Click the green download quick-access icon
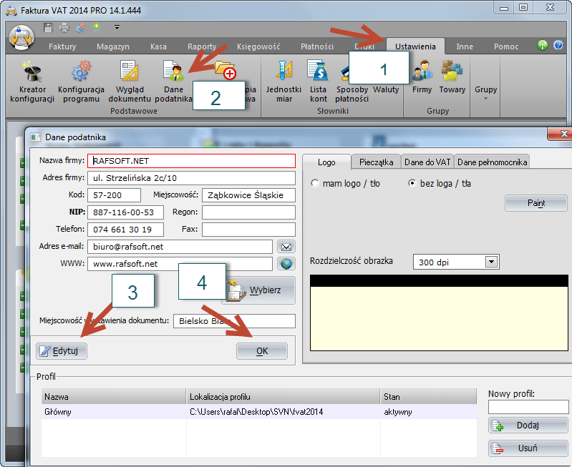The height and width of the screenshot is (467, 572). (97, 28)
